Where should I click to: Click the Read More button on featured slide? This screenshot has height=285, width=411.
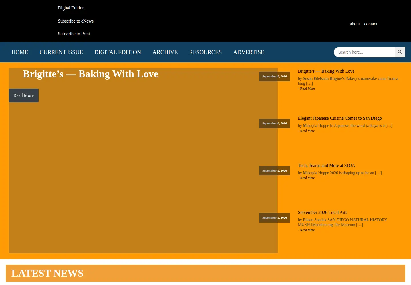[x=23, y=95]
